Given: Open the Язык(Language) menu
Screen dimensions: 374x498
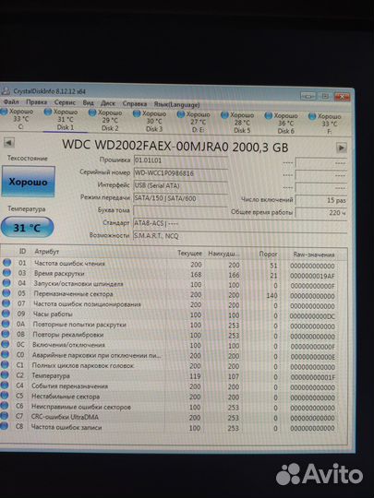Looking at the screenshot, I should pos(176,104).
